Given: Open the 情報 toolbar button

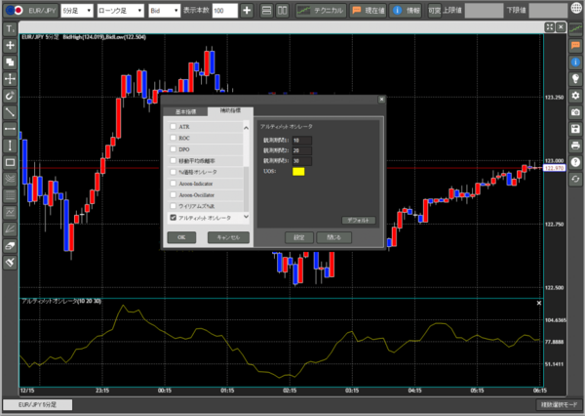Looking at the screenshot, I should 406,11.
